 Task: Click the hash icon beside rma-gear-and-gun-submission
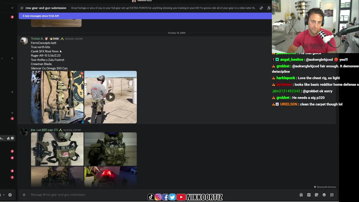tap(22, 8)
